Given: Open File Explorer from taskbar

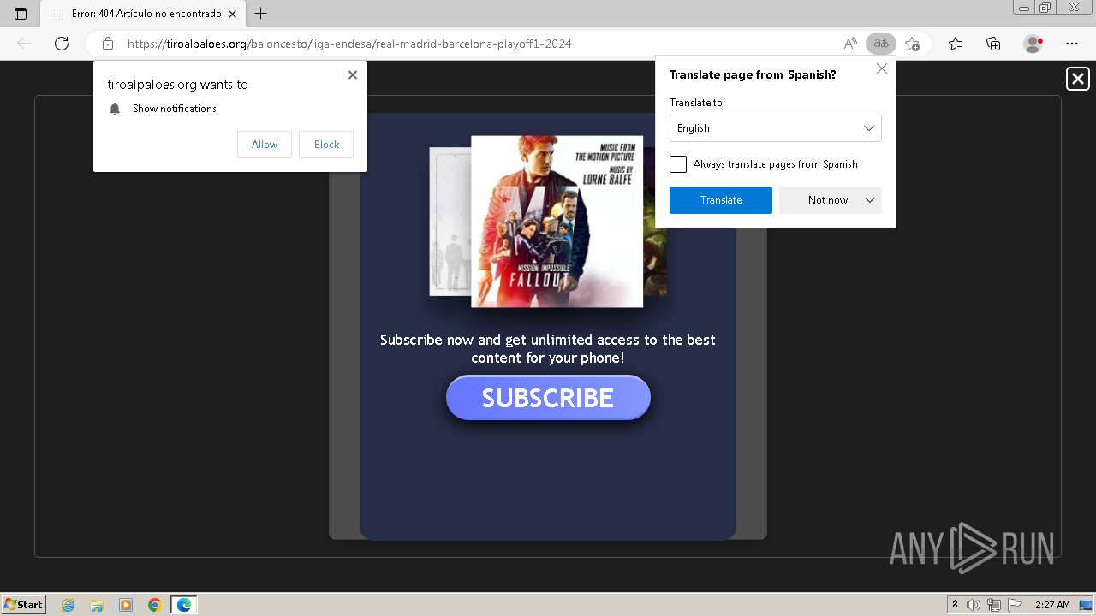Looking at the screenshot, I should point(97,605).
